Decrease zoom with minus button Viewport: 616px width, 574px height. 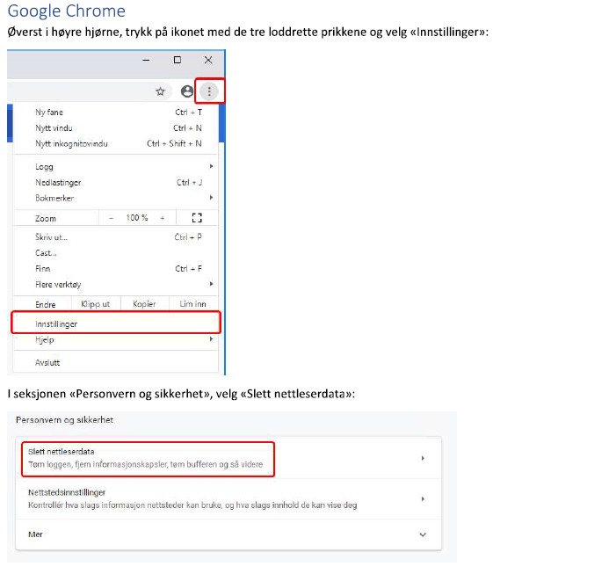112,218
